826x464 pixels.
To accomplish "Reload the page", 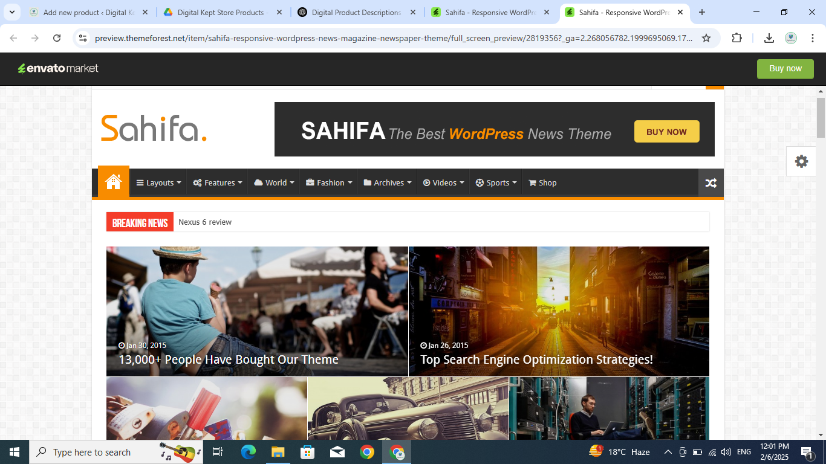I will tap(57, 38).
